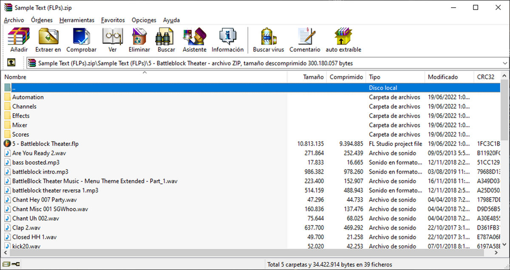Click the Añadir toolbar icon
The image size is (510, 270).
[x=19, y=40]
